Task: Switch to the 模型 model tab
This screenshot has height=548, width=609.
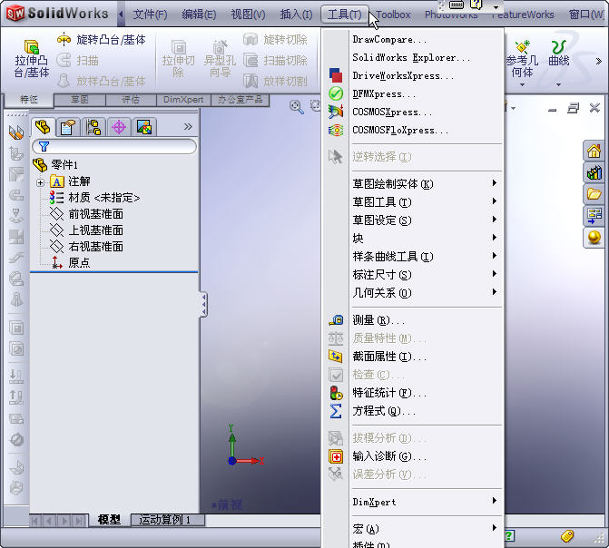Action: pos(109,520)
